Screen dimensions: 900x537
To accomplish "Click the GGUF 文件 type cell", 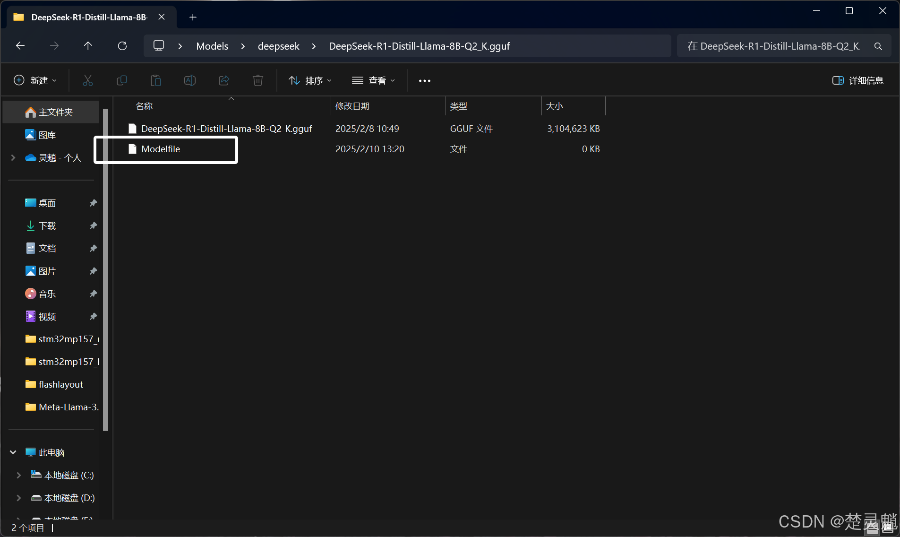I will [471, 129].
